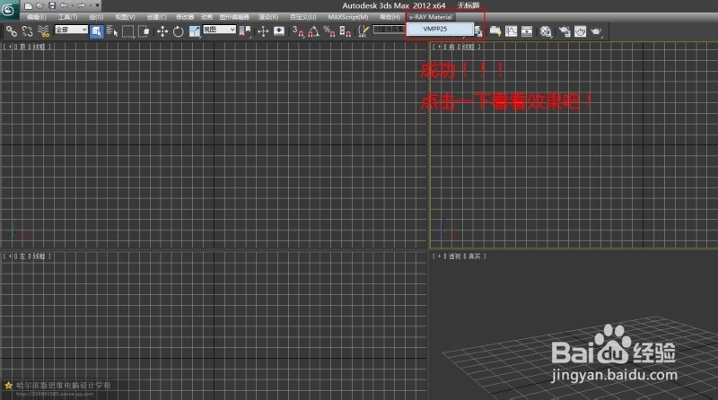Toggle the Angle Snap button
The image size is (718, 400).
[x=312, y=30]
